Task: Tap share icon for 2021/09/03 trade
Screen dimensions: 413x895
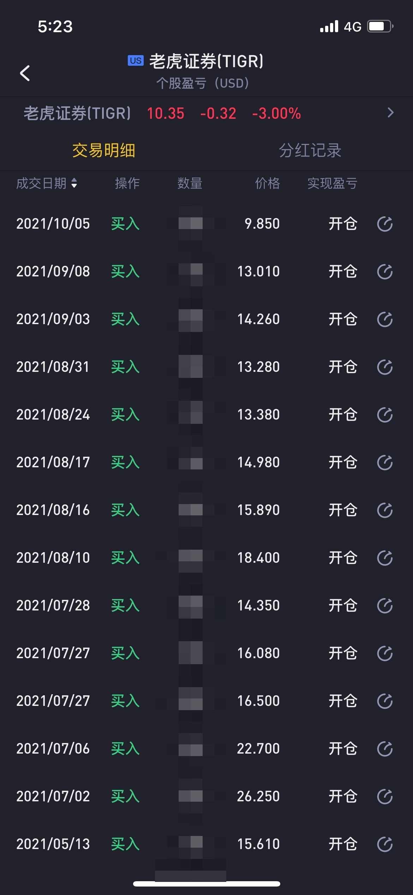Action: 384,320
